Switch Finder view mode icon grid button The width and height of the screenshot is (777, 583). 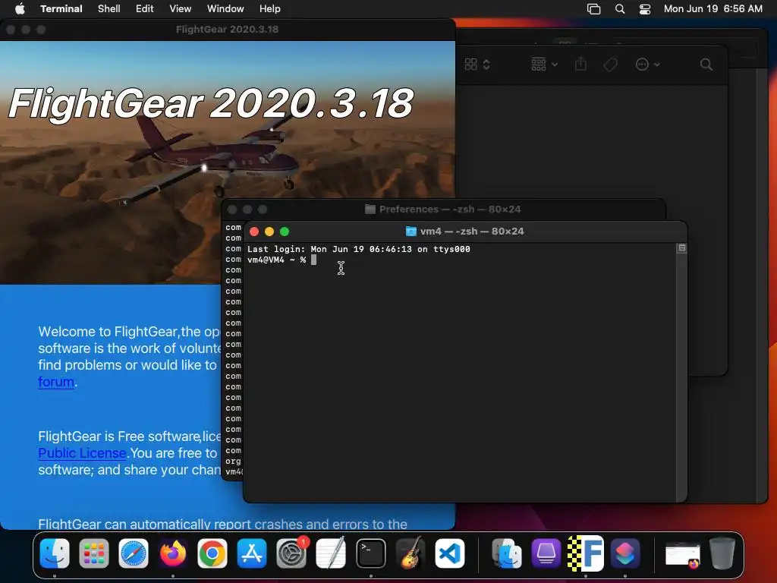coord(477,65)
